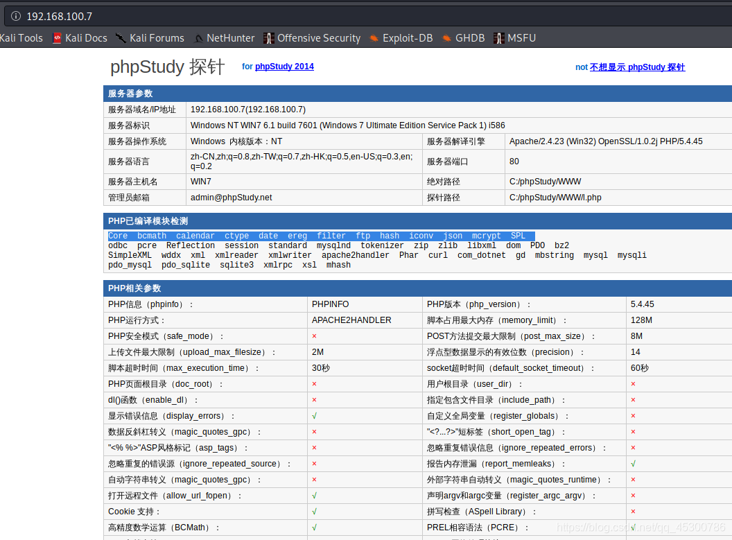Viewport: 732px width, 540px height.
Task: Click the pdo_mysql module name
Action: point(130,265)
